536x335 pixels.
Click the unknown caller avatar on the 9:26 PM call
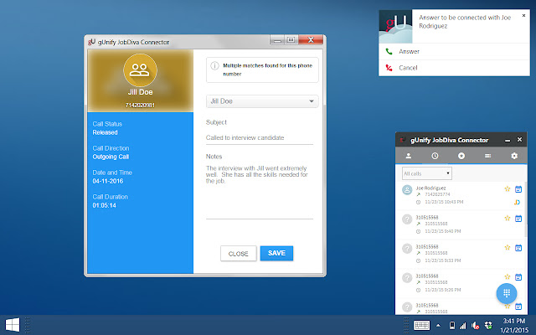pos(407,277)
